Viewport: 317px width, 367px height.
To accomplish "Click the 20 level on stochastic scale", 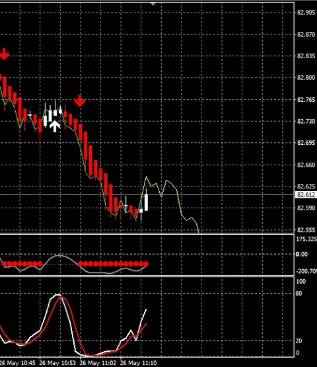I will click(x=299, y=341).
